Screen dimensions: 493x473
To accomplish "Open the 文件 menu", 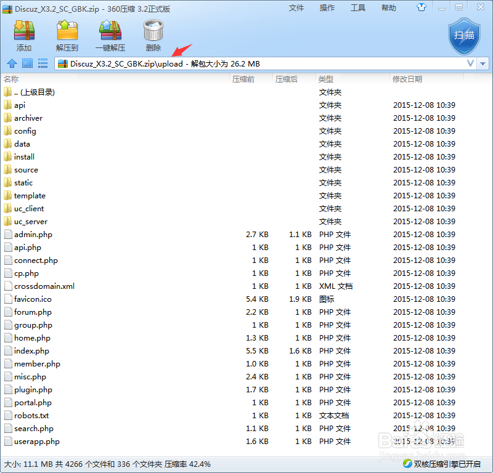I will (x=296, y=8).
